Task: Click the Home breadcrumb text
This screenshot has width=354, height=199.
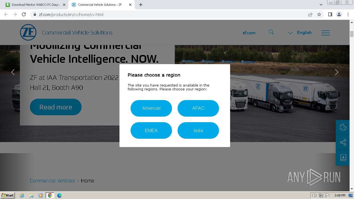Action: click(87, 181)
